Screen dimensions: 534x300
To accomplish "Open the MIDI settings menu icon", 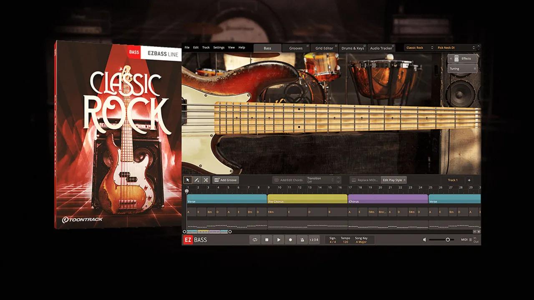I will (471, 240).
